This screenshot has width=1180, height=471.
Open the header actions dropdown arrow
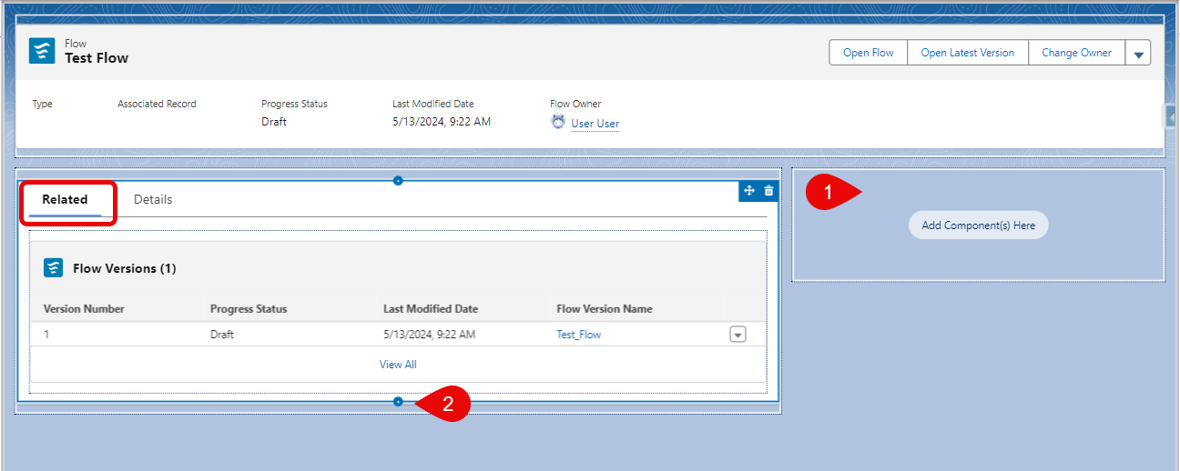pyautogui.click(x=1138, y=53)
